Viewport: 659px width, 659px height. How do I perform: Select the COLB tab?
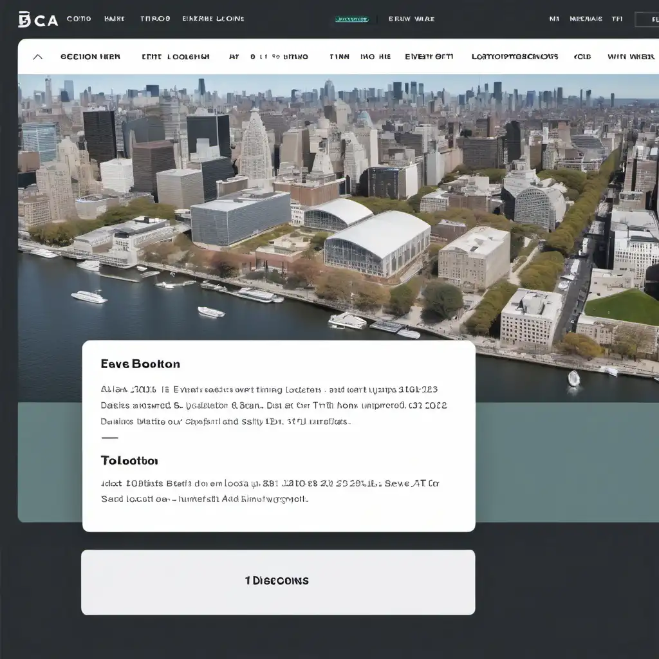click(x=582, y=57)
